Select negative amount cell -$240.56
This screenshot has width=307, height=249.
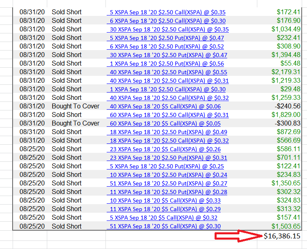click(x=287, y=106)
